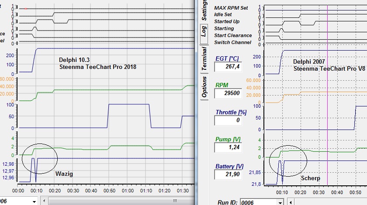Click the 'Battery [V]' label

click(229, 167)
